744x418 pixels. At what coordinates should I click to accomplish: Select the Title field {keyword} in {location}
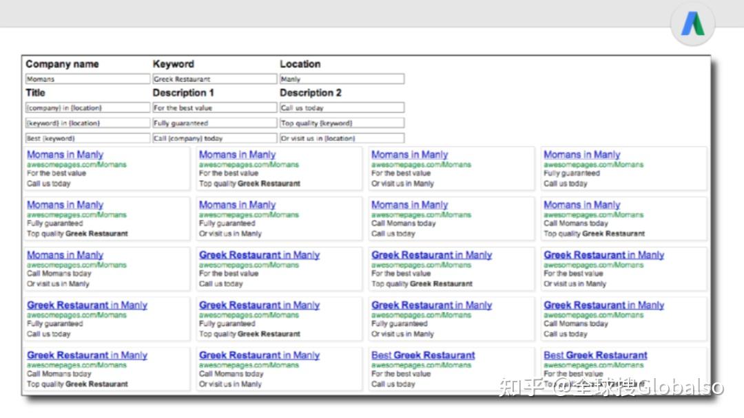87,122
